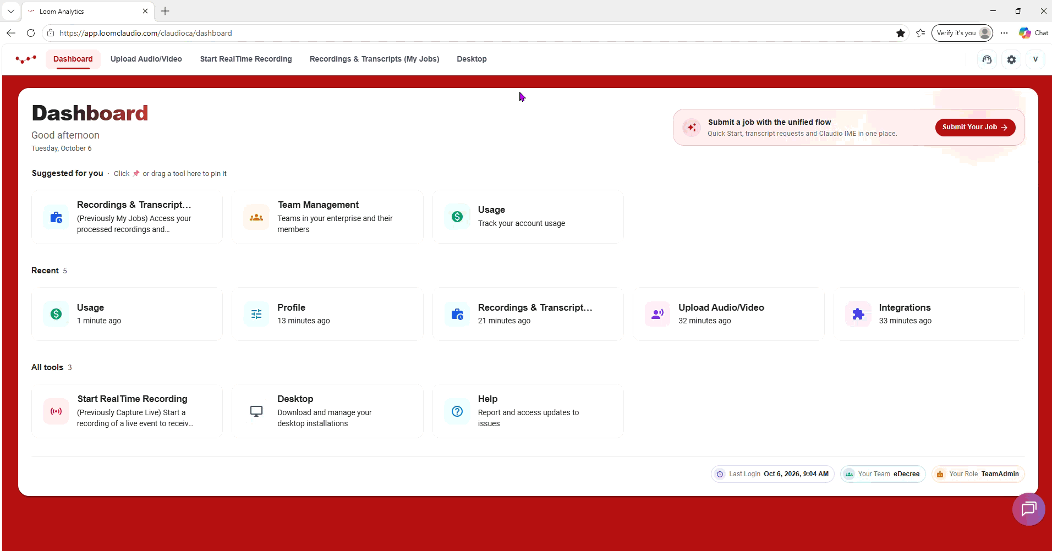1052x551 pixels.
Task: Expand the browser tab list chevron
Action: (11, 11)
